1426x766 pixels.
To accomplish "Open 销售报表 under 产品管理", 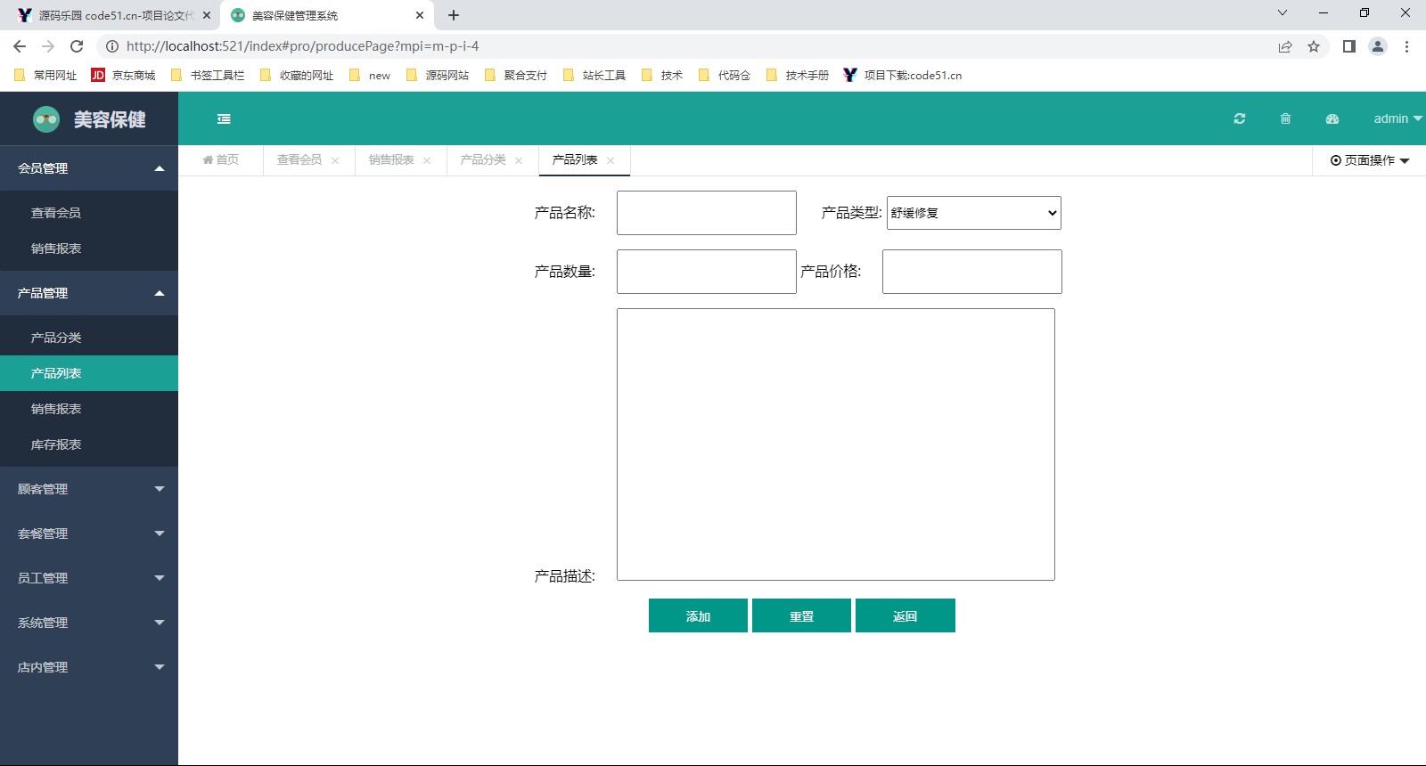I will [x=89, y=409].
